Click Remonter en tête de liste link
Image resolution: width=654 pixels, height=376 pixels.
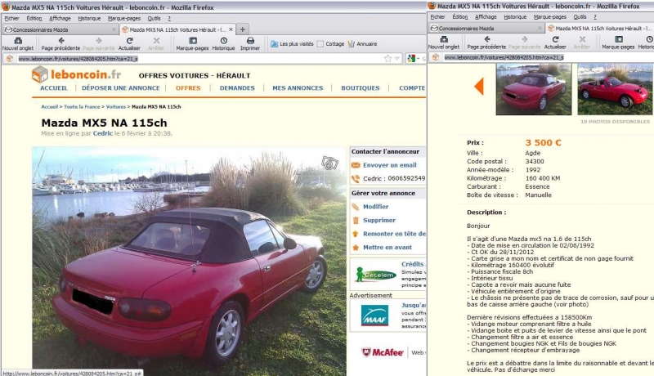tap(394, 234)
